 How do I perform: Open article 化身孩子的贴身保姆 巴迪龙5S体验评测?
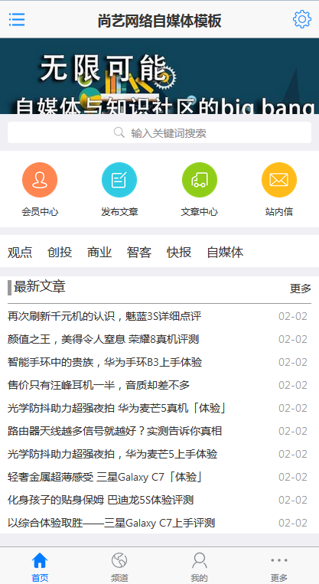pyautogui.click(x=101, y=501)
